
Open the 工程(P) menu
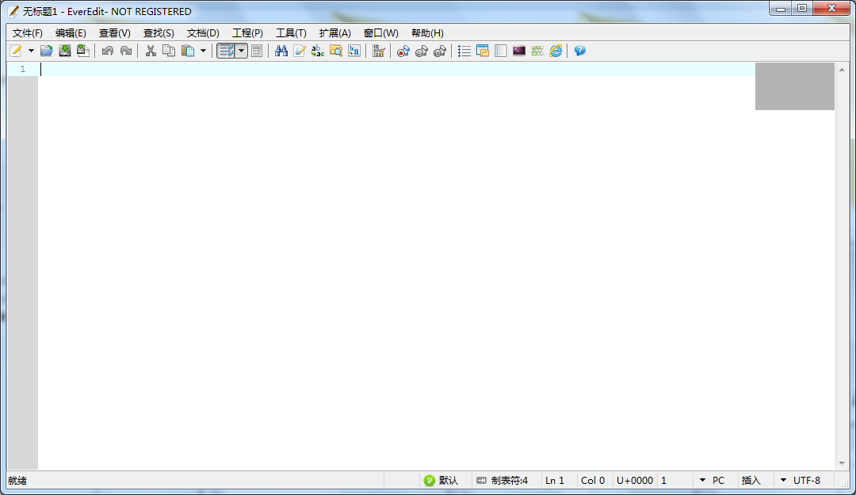point(247,32)
